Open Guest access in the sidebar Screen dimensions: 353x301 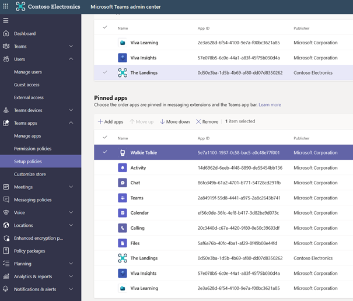pos(27,85)
